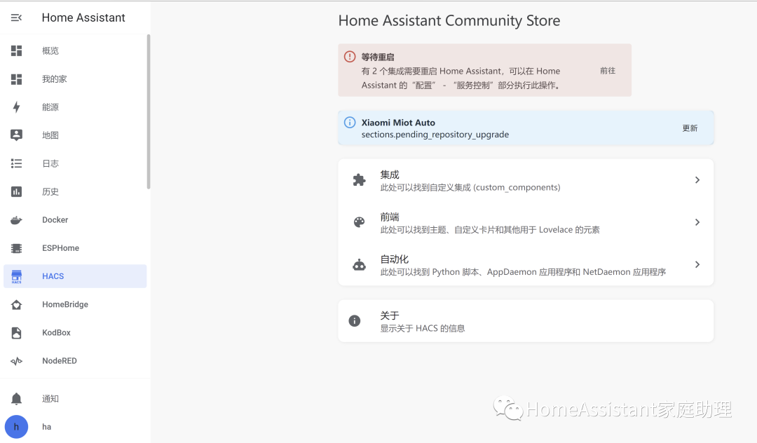
Task: Click the Home Assistant Community Store heading
Action: (449, 21)
